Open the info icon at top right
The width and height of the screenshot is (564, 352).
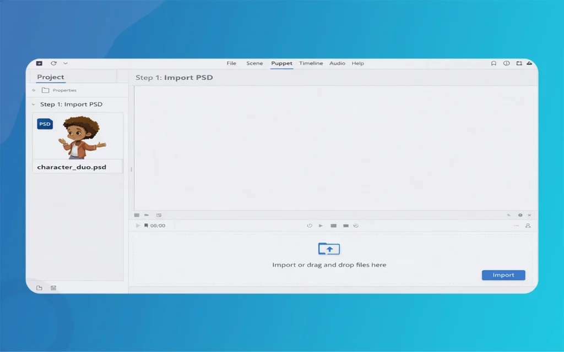506,63
